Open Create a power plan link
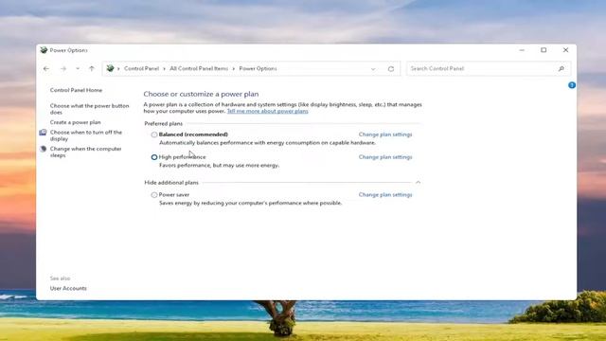This screenshot has height=341, width=606. 76,122
